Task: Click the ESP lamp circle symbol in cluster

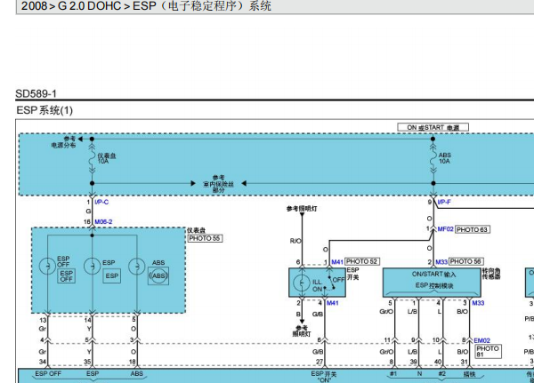Action: [92, 266]
